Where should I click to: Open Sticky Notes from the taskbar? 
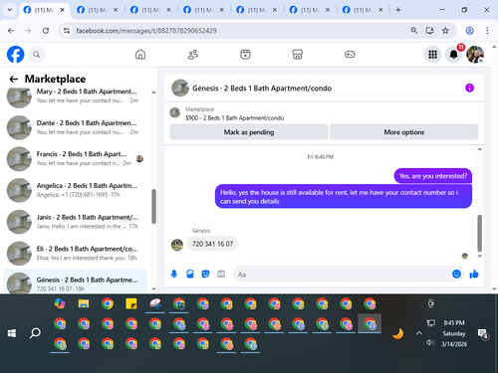(x=131, y=303)
